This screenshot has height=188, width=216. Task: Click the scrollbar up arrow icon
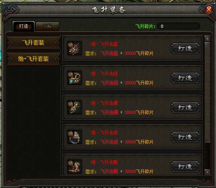pos(207,38)
